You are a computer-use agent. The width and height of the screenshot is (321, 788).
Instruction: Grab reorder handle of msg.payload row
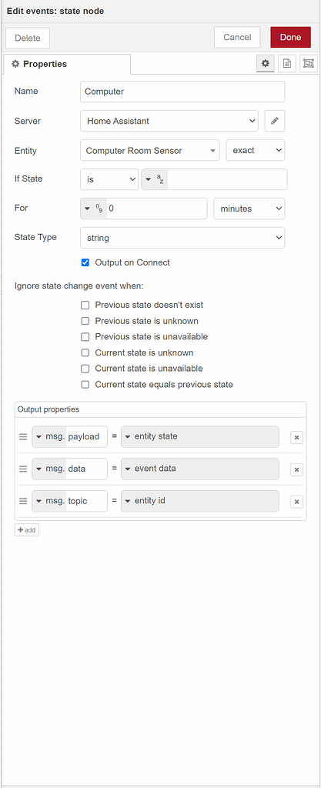coord(23,437)
